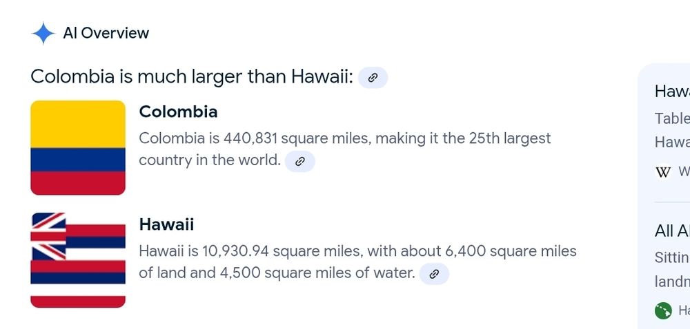Select the AI Overview label text
This screenshot has width=690, height=329.
pos(106,33)
